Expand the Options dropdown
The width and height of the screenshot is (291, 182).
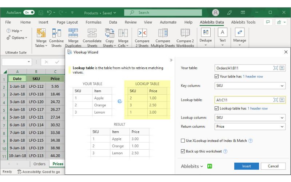(17, 38)
